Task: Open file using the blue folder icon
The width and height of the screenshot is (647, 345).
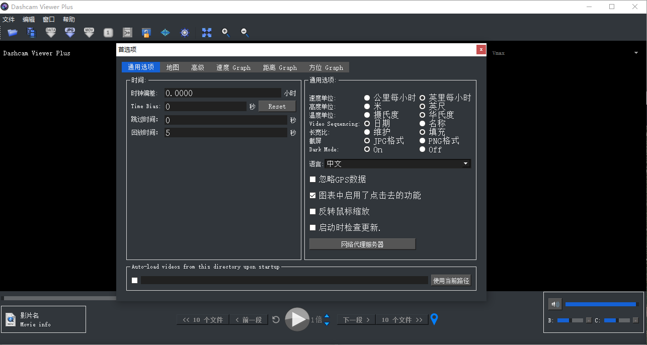Action: coord(13,33)
